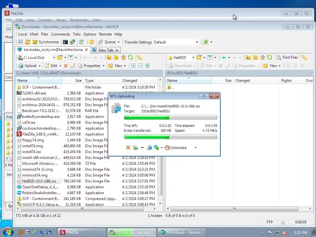Screen dimensions: 316x237
Task: Minimize upload progress to background
Action: point(142,148)
